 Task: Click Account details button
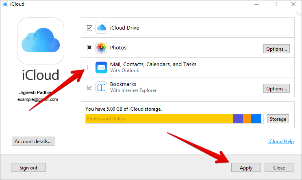point(33,141)
